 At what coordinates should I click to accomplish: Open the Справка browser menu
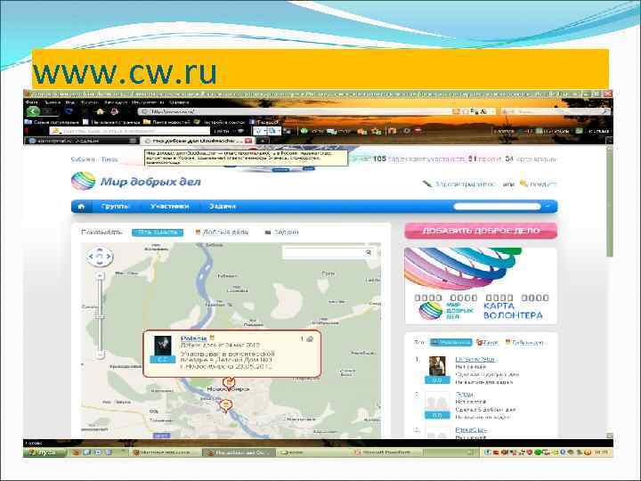(x=179, y=102)
